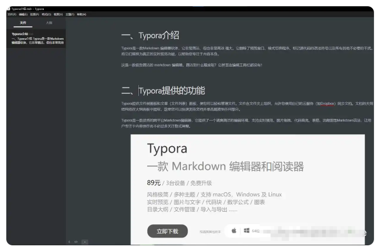The width and height of the screenshot is (375, 250).
Task: Click the Typora app icon in the title bar
Action: [8, 9]
